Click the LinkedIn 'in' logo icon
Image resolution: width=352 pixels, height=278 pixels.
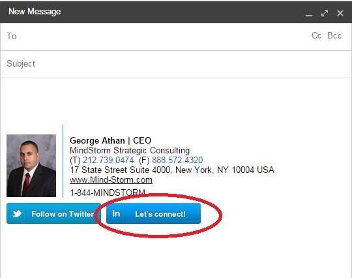116,213
